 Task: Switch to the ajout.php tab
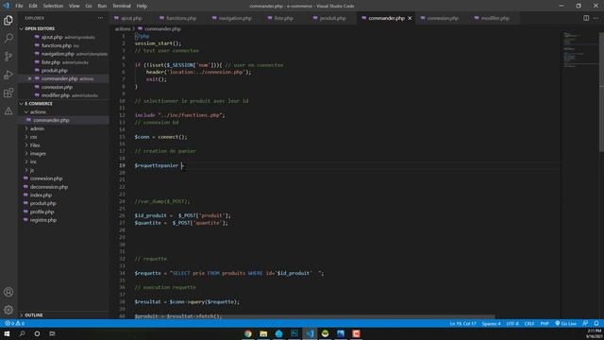pyautogui.click(x=131, y=18)
